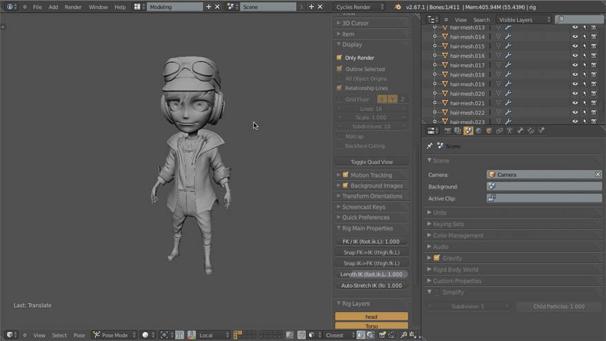Open the World properties tab icon
This screenshot has width=606, height=341.
479,131
